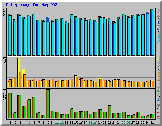Click the yellow Visits bar for day 4
The height and width of the screenshot is (126, 162).
coord(23,72)
